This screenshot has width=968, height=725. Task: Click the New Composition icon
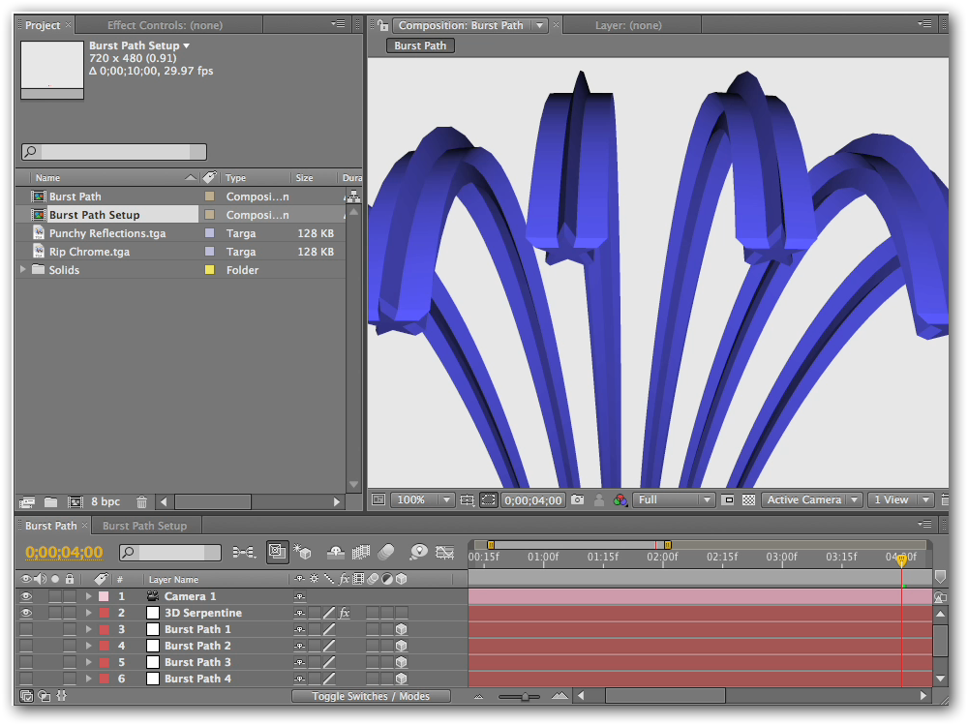click(76, 502)
